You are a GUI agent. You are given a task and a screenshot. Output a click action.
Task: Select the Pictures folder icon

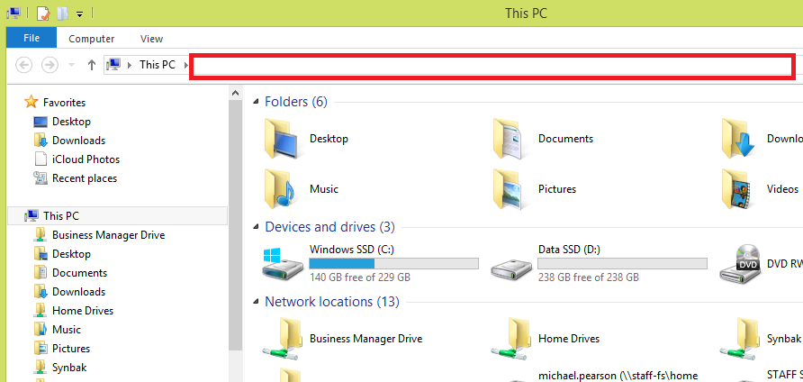coord(508,188)
